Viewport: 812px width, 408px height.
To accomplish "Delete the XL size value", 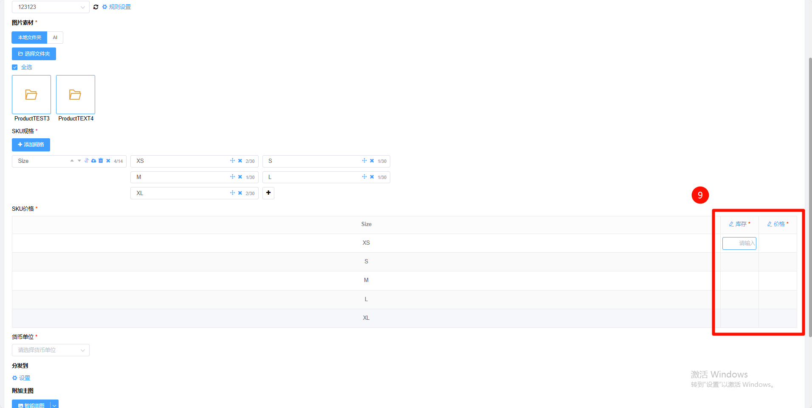I will coord(240,193).
